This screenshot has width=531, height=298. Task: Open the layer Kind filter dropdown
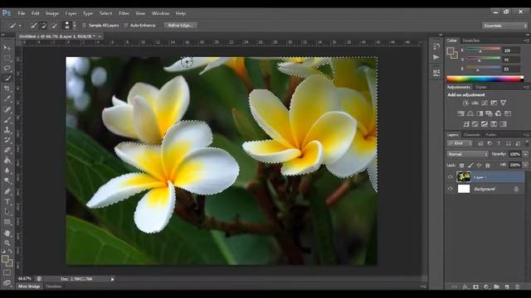(460, 143)
